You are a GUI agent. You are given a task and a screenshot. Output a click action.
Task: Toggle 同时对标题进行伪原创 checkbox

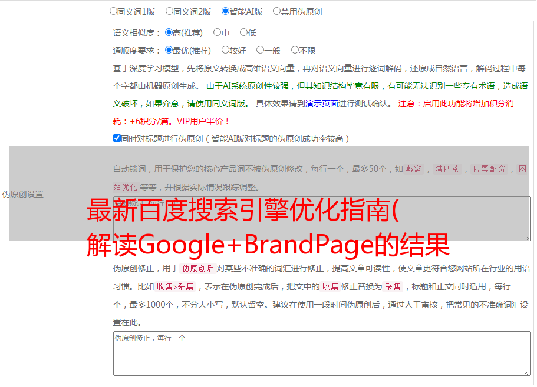[117, 138]
